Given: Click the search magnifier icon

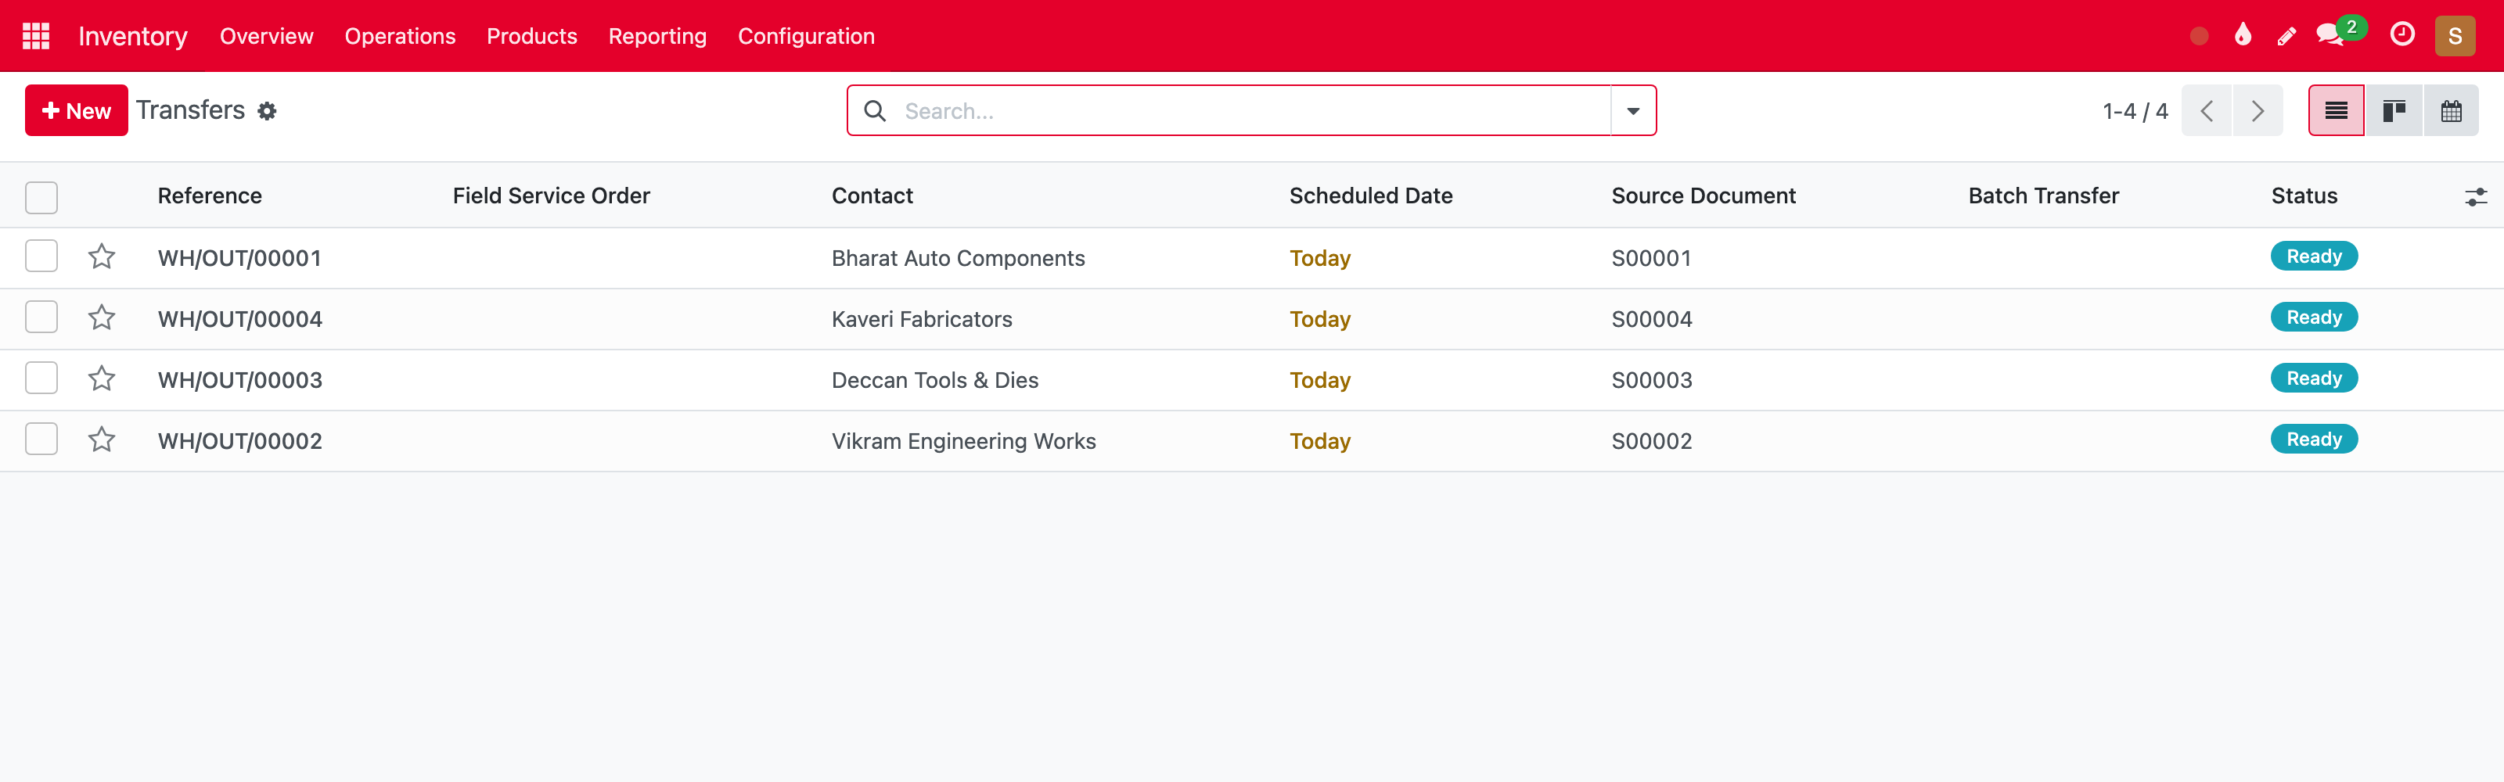Looking at the screenshot, I should point(875,111).
